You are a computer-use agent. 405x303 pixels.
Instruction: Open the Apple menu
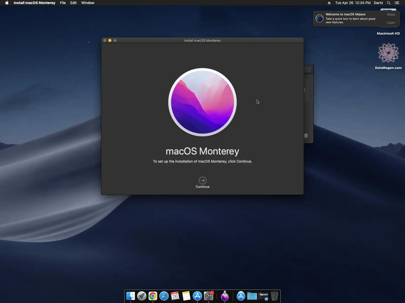point(7,3)
